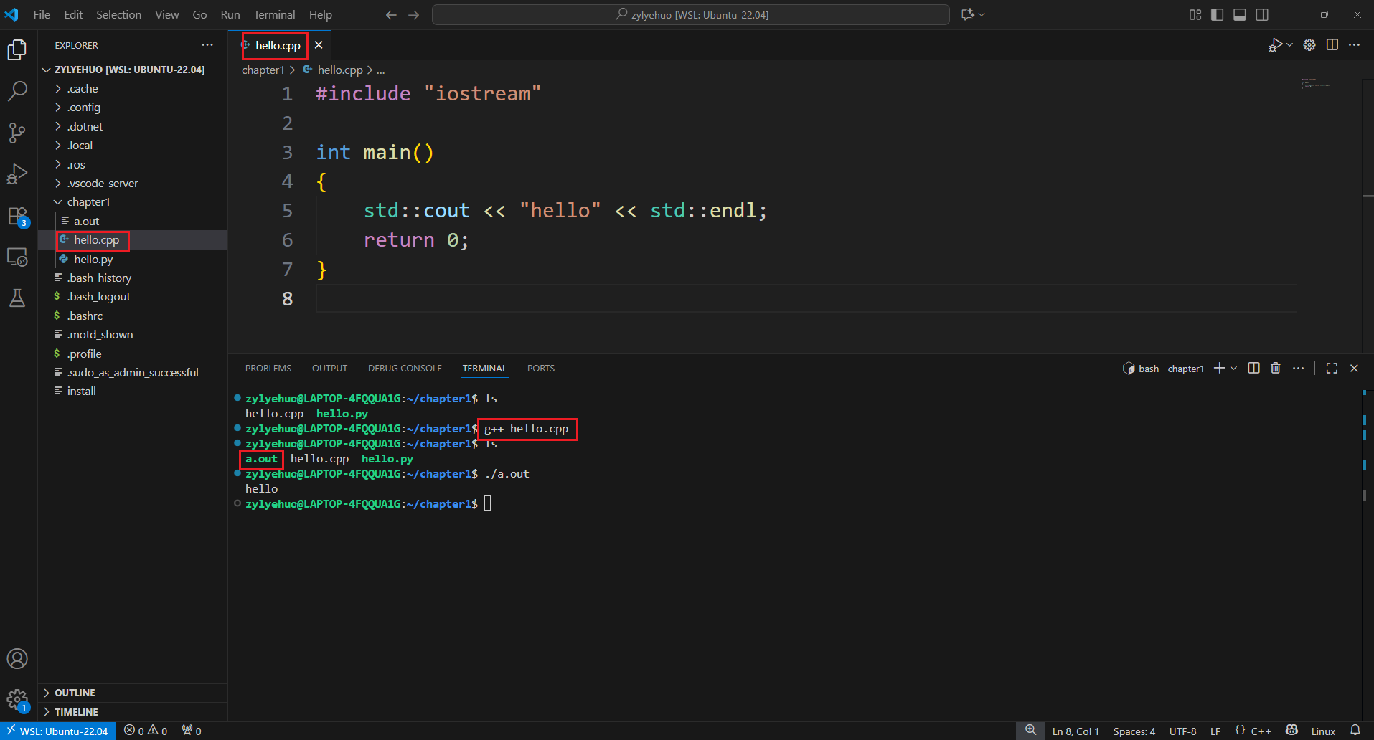Split the editor to the right
1374x740 pixels.
1332,45
